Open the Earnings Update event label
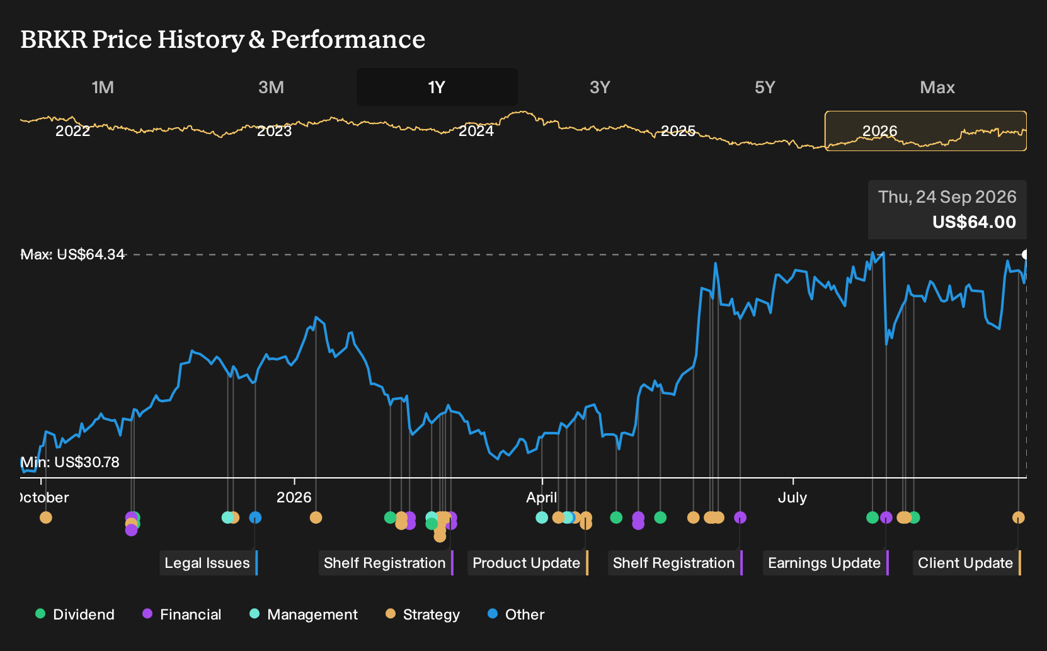 pyautogui.click(x=826, y=563)
